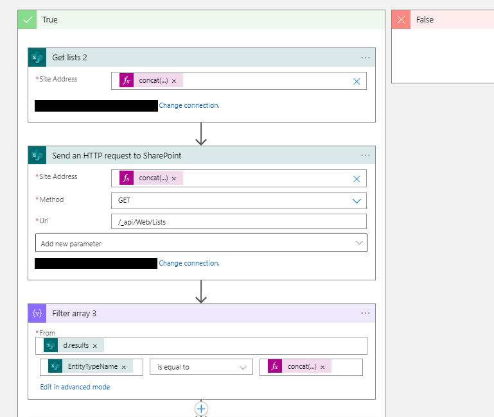Click the fx icon in Get lists 2 Site Address
494x417 pixels.
point(127,80)
